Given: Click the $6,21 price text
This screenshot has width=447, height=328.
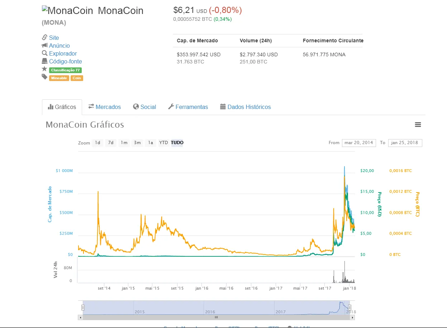Looking at the screenshot, I should click(184, 10).
